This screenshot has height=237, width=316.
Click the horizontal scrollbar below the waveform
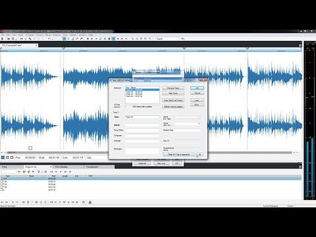tap(149, 152)
